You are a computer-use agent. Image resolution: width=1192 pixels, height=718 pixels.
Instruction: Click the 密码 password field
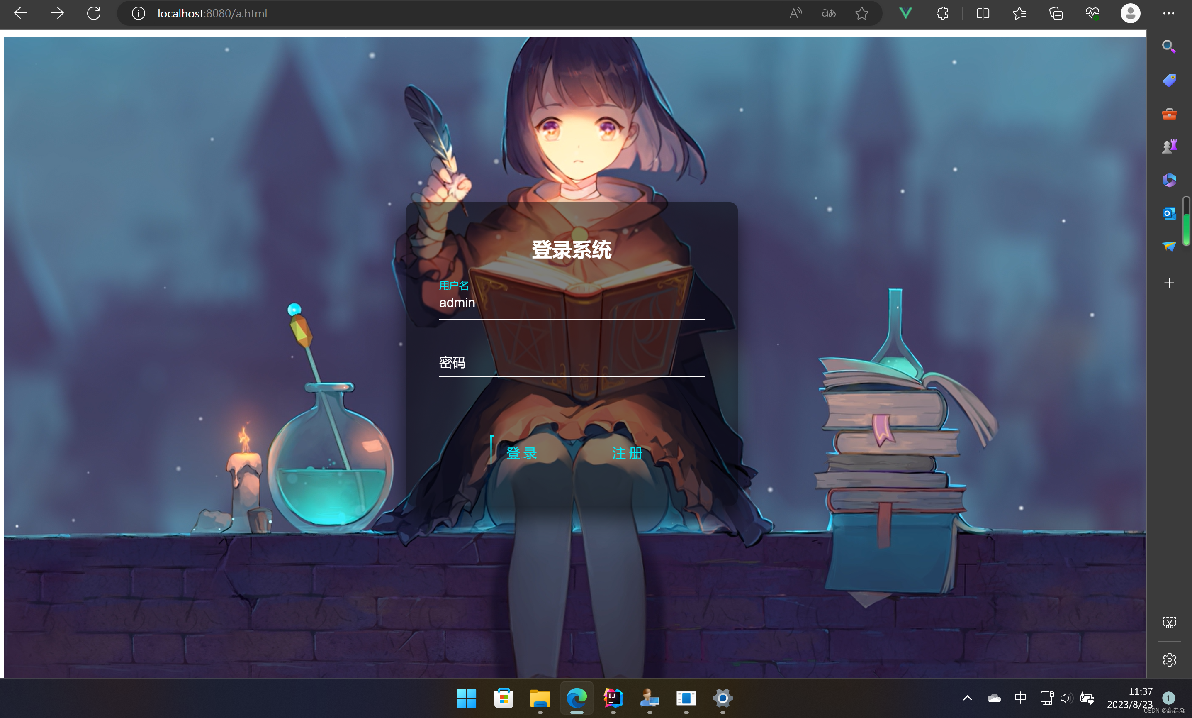tap(572, 363)
